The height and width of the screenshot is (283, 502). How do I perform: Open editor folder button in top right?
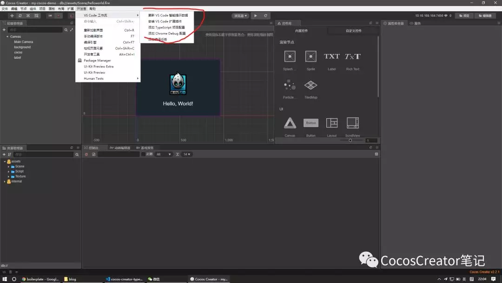[485, 16]
